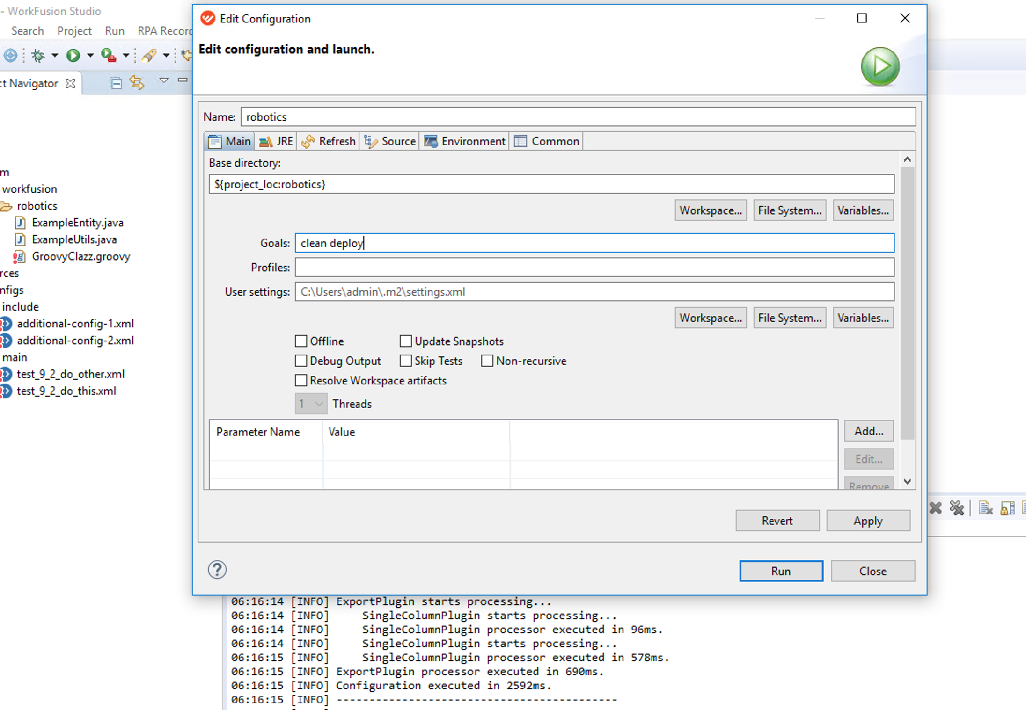Click File System... below User settings
This screenshot has width=1026, height=710.
[x=790, y=318]
